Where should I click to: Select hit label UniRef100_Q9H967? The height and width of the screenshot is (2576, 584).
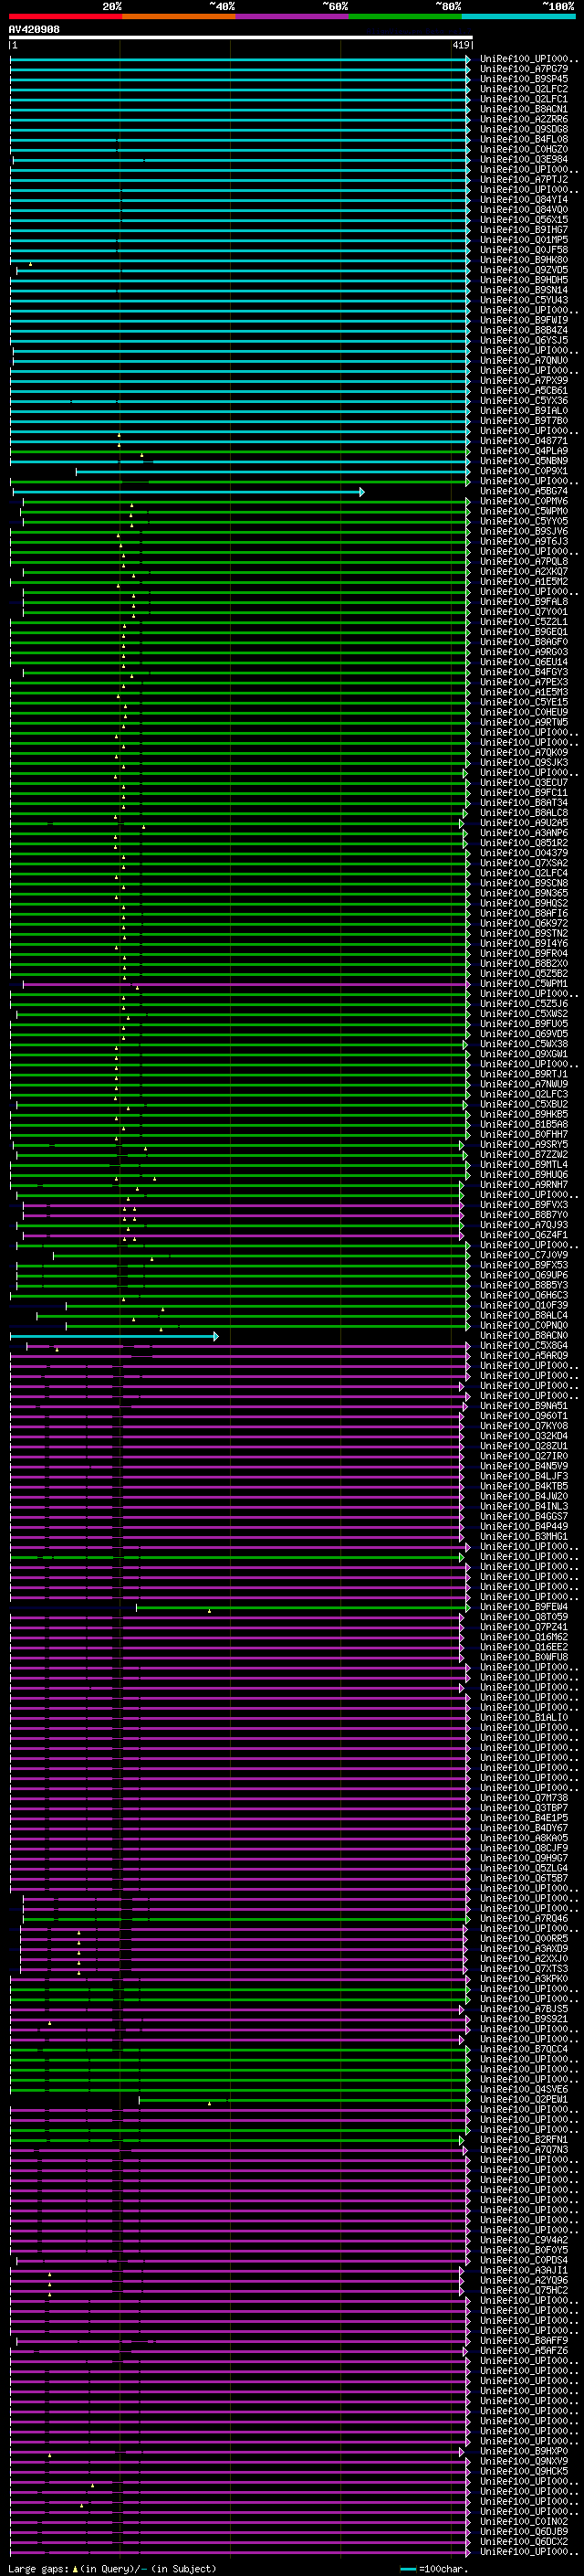pos(524,1858)
